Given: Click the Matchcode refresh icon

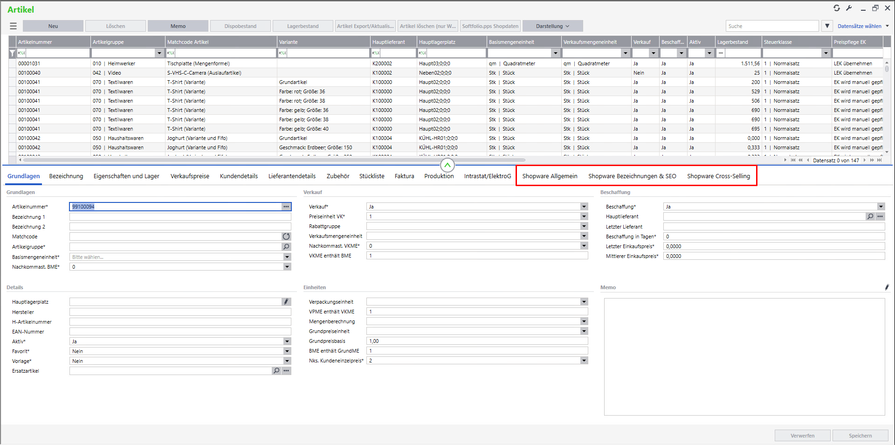Looking at the screenshot, I should pos(286,236).
